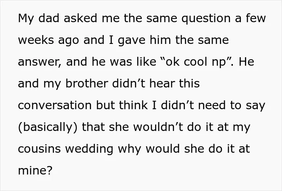Click the word "need" in fifth line
The height and width of the screenshot is (191, 282).
pos(212,105)
